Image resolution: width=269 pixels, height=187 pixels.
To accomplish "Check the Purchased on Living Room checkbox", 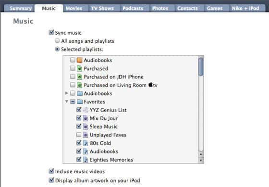I will tap(73, 85).
